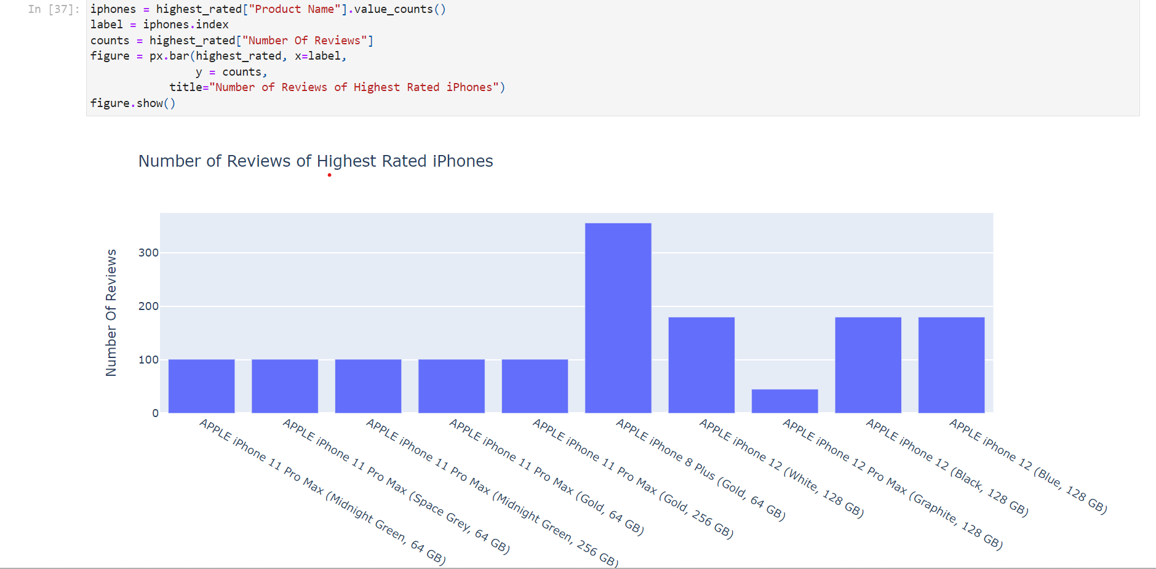Image resolution: width=1156 pixels, height=569 pixels.
Task: Select the shortest bar in the chart
Action: (784, 400)
